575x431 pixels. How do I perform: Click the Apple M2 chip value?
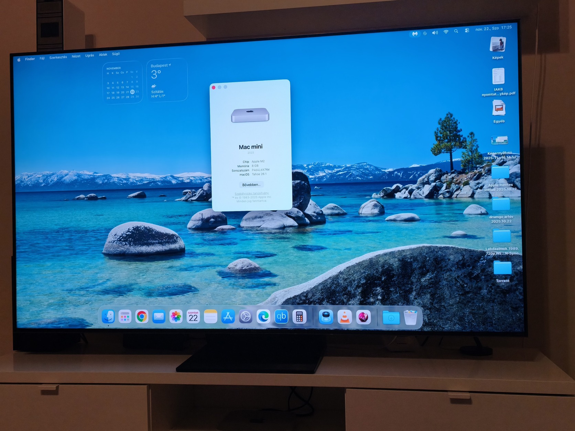point(258,161)
